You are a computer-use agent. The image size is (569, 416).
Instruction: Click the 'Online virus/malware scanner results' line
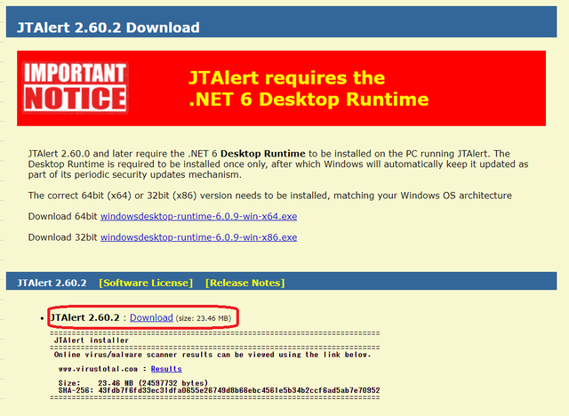(x=212, y=355)
